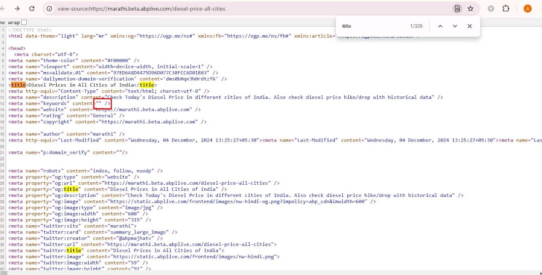The height and width of the screenshot is (275, 542).
Task: Click the og:image:height '315' line
Action: pos(79,220)
